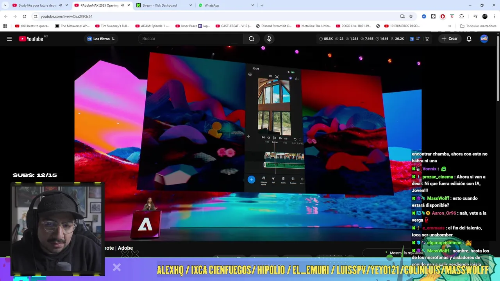Toggle the Los filtros button
Image resolution: width=500 pixels, height=281 pixels.
pos(101,39)
